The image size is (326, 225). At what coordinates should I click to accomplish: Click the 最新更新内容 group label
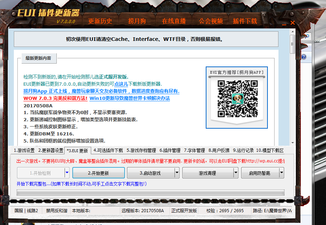[38, 58]
